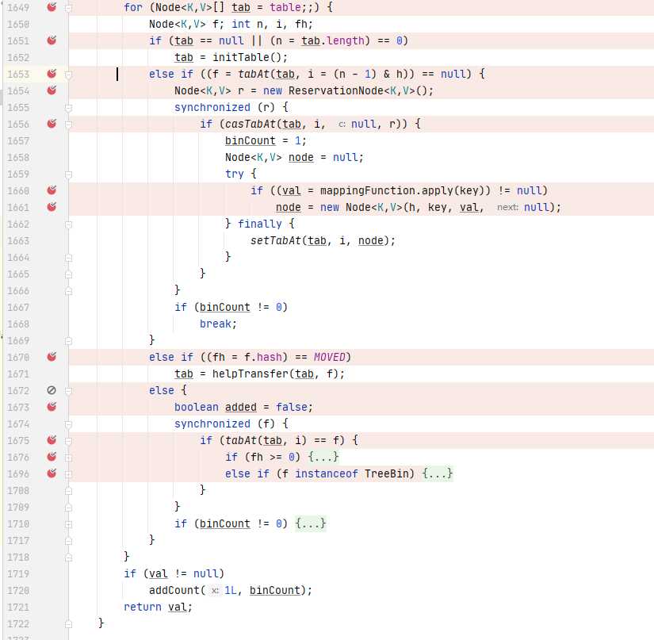Click line number 1657 in the gutter
The image size is (654, 640).
pyautogui.click(x=18, y=141)
